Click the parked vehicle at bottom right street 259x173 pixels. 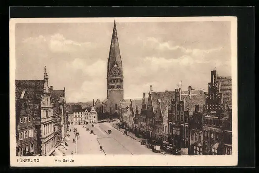156,149
